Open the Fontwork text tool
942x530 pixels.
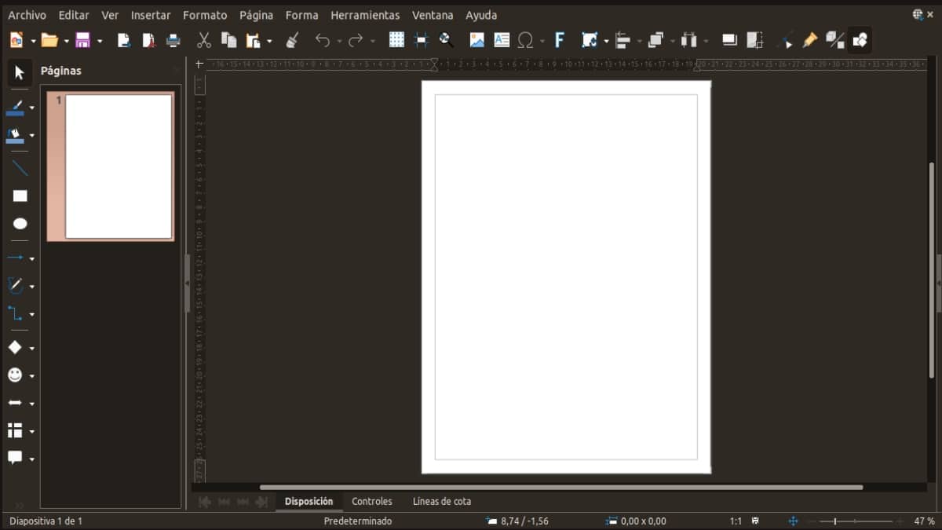tap(560, 39)
